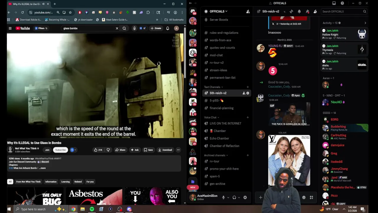Toggle notification bell for 5th-reich-v2
Screen dimensions: 378x213
click(x=299, y=12)
